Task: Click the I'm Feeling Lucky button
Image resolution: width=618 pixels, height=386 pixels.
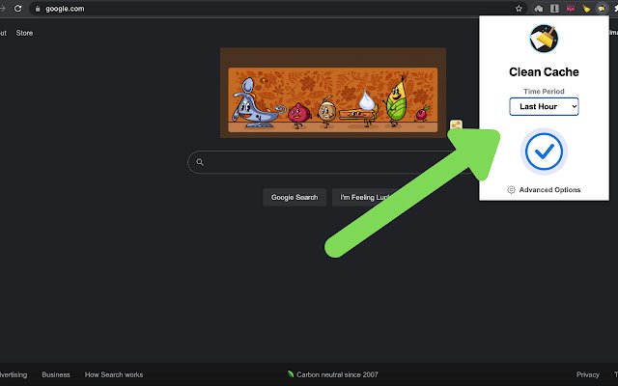Action: [365, 197]
